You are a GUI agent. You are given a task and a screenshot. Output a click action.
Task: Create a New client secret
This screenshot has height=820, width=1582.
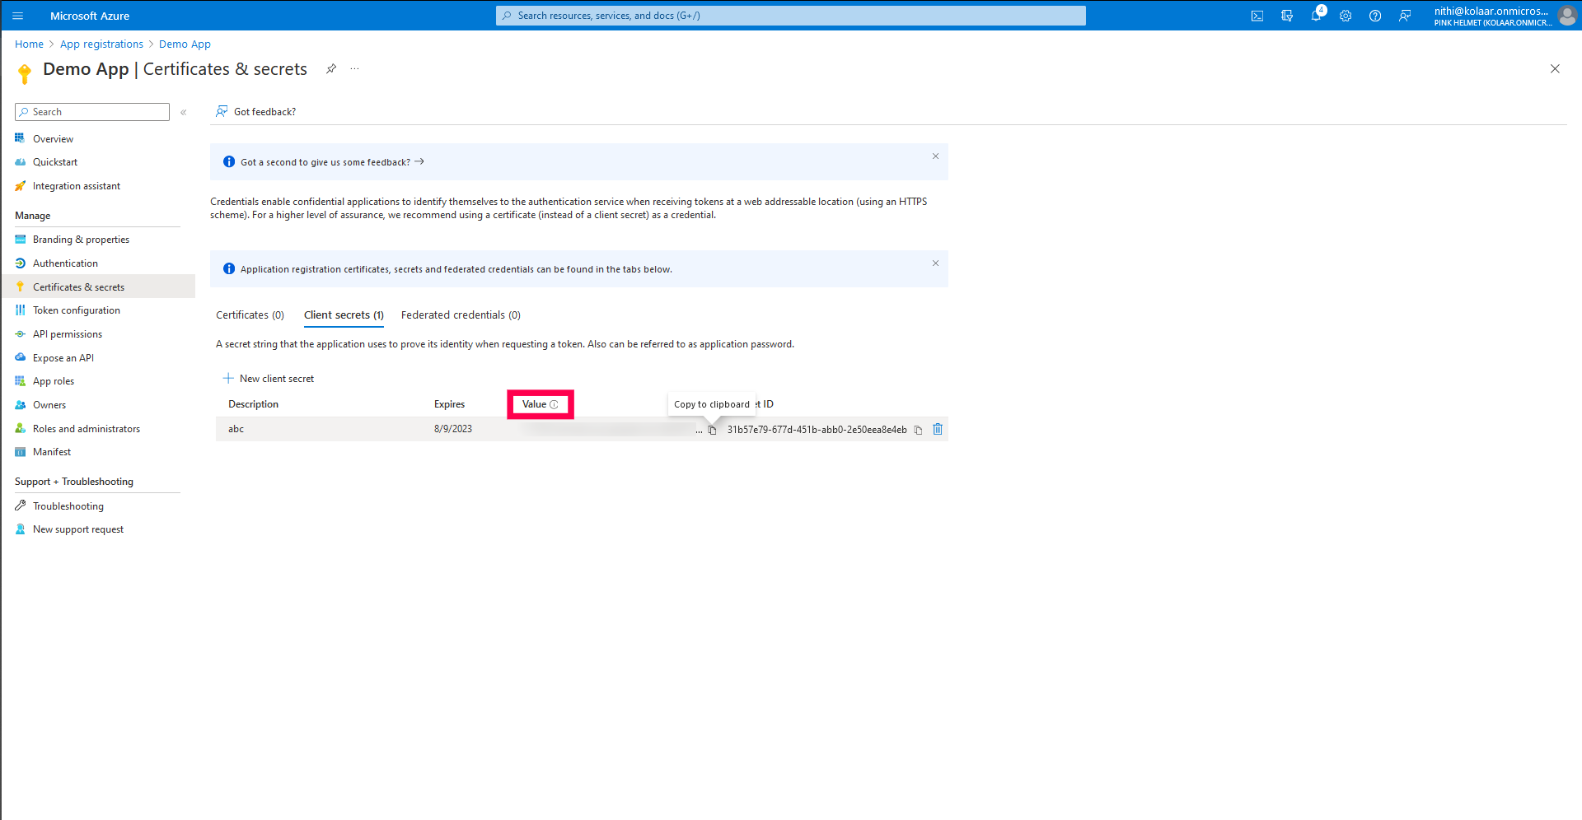pos(269,378)
